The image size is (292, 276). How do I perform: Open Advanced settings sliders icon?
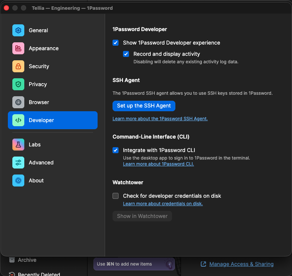tap(18, 163)
